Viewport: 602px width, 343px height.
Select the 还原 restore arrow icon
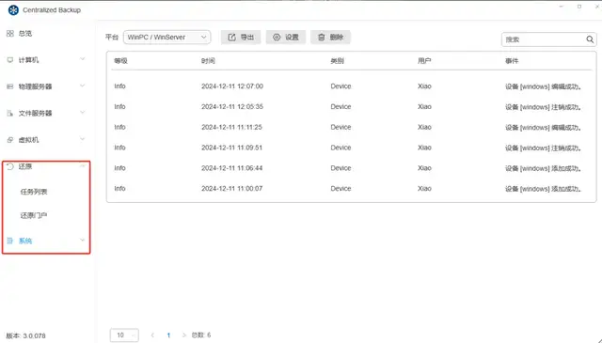coord(10,166)
